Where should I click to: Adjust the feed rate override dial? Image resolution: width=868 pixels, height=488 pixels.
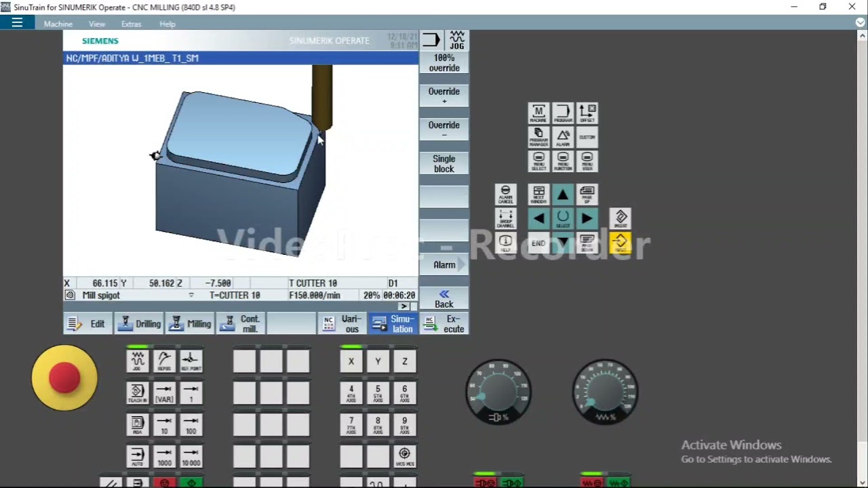coord(605,391)
